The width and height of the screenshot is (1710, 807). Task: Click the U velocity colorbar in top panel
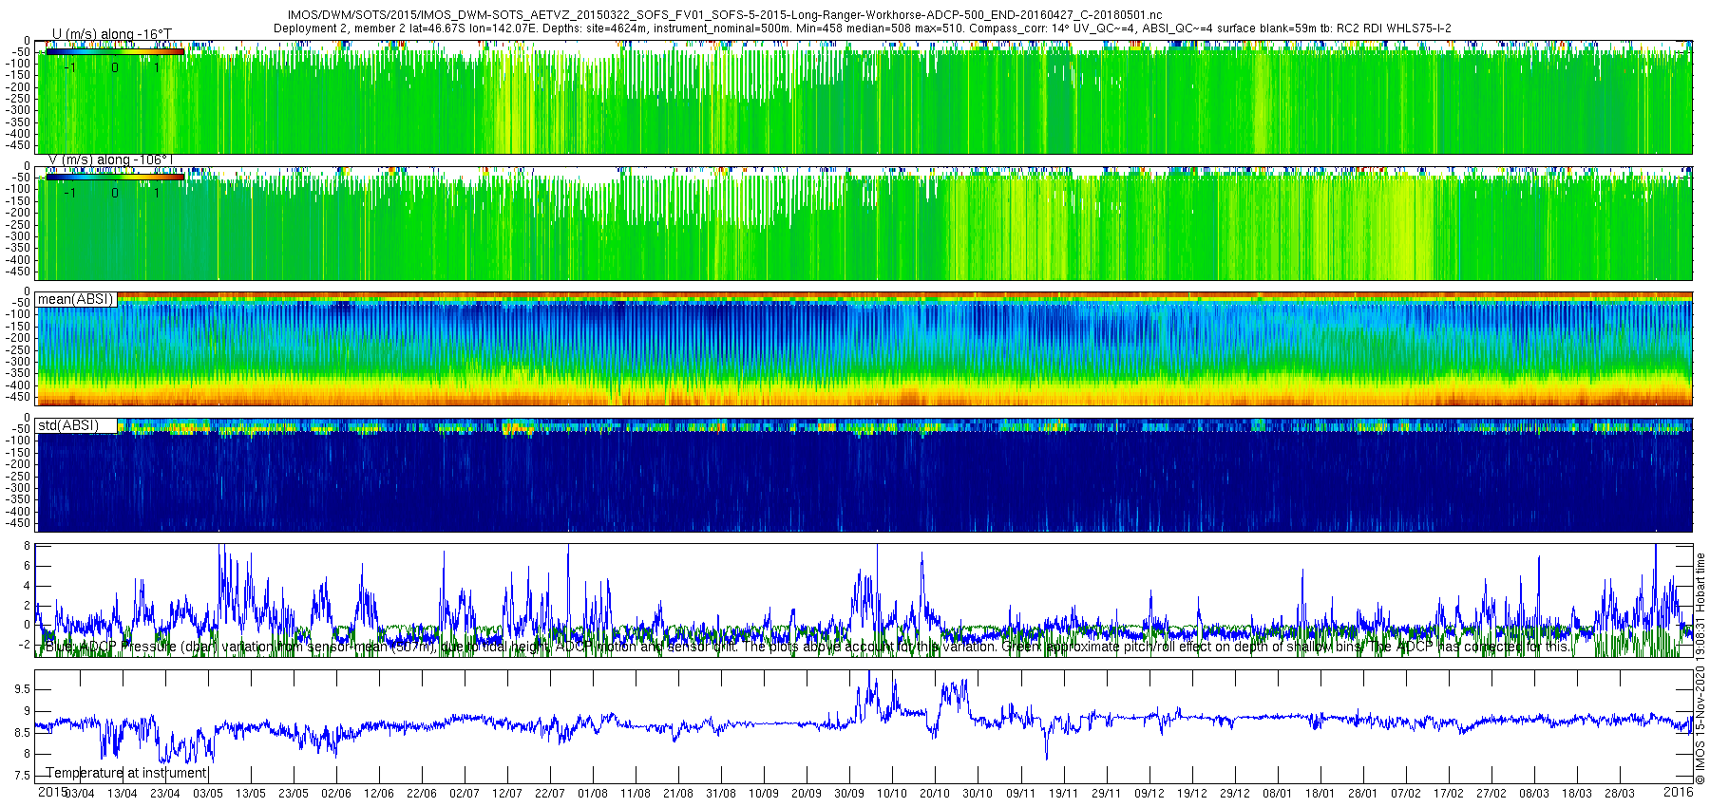pyautogui.click(x=115, y=51)
